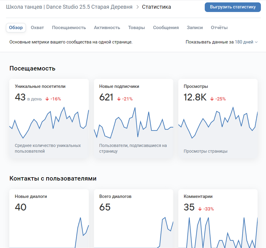Switch to the Охват tab

coord(37,28)
